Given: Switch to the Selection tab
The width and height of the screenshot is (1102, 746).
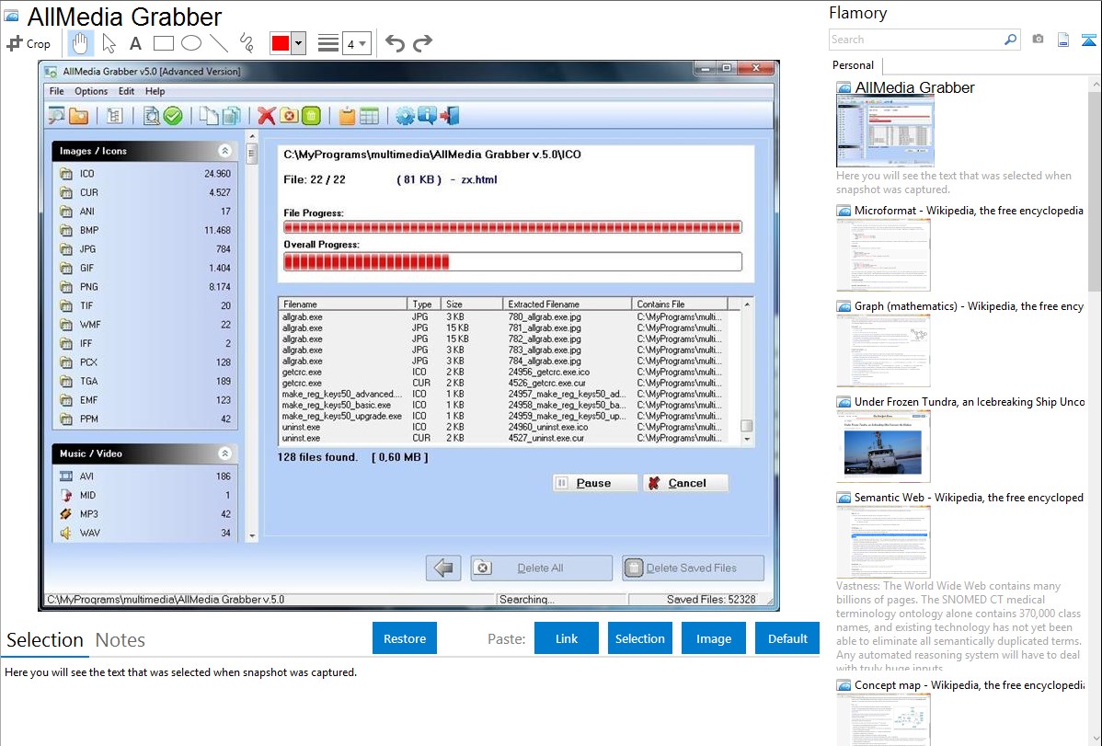Looking at the screenshot, I should [x=45, y=640].
